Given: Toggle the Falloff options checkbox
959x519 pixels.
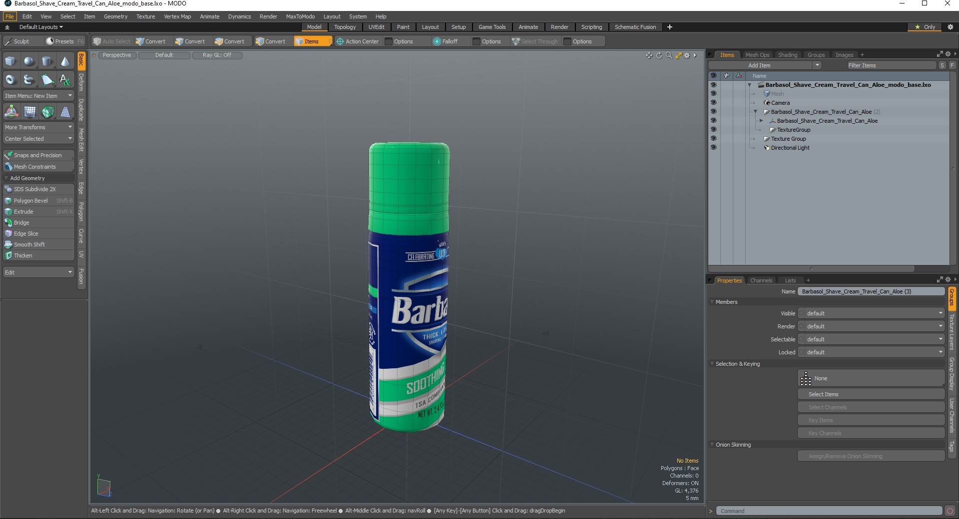Looking at the screenshot, I should tap(477, 41).
